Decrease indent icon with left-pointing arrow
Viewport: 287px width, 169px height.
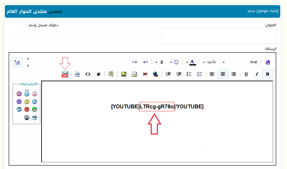coord(168,74)
